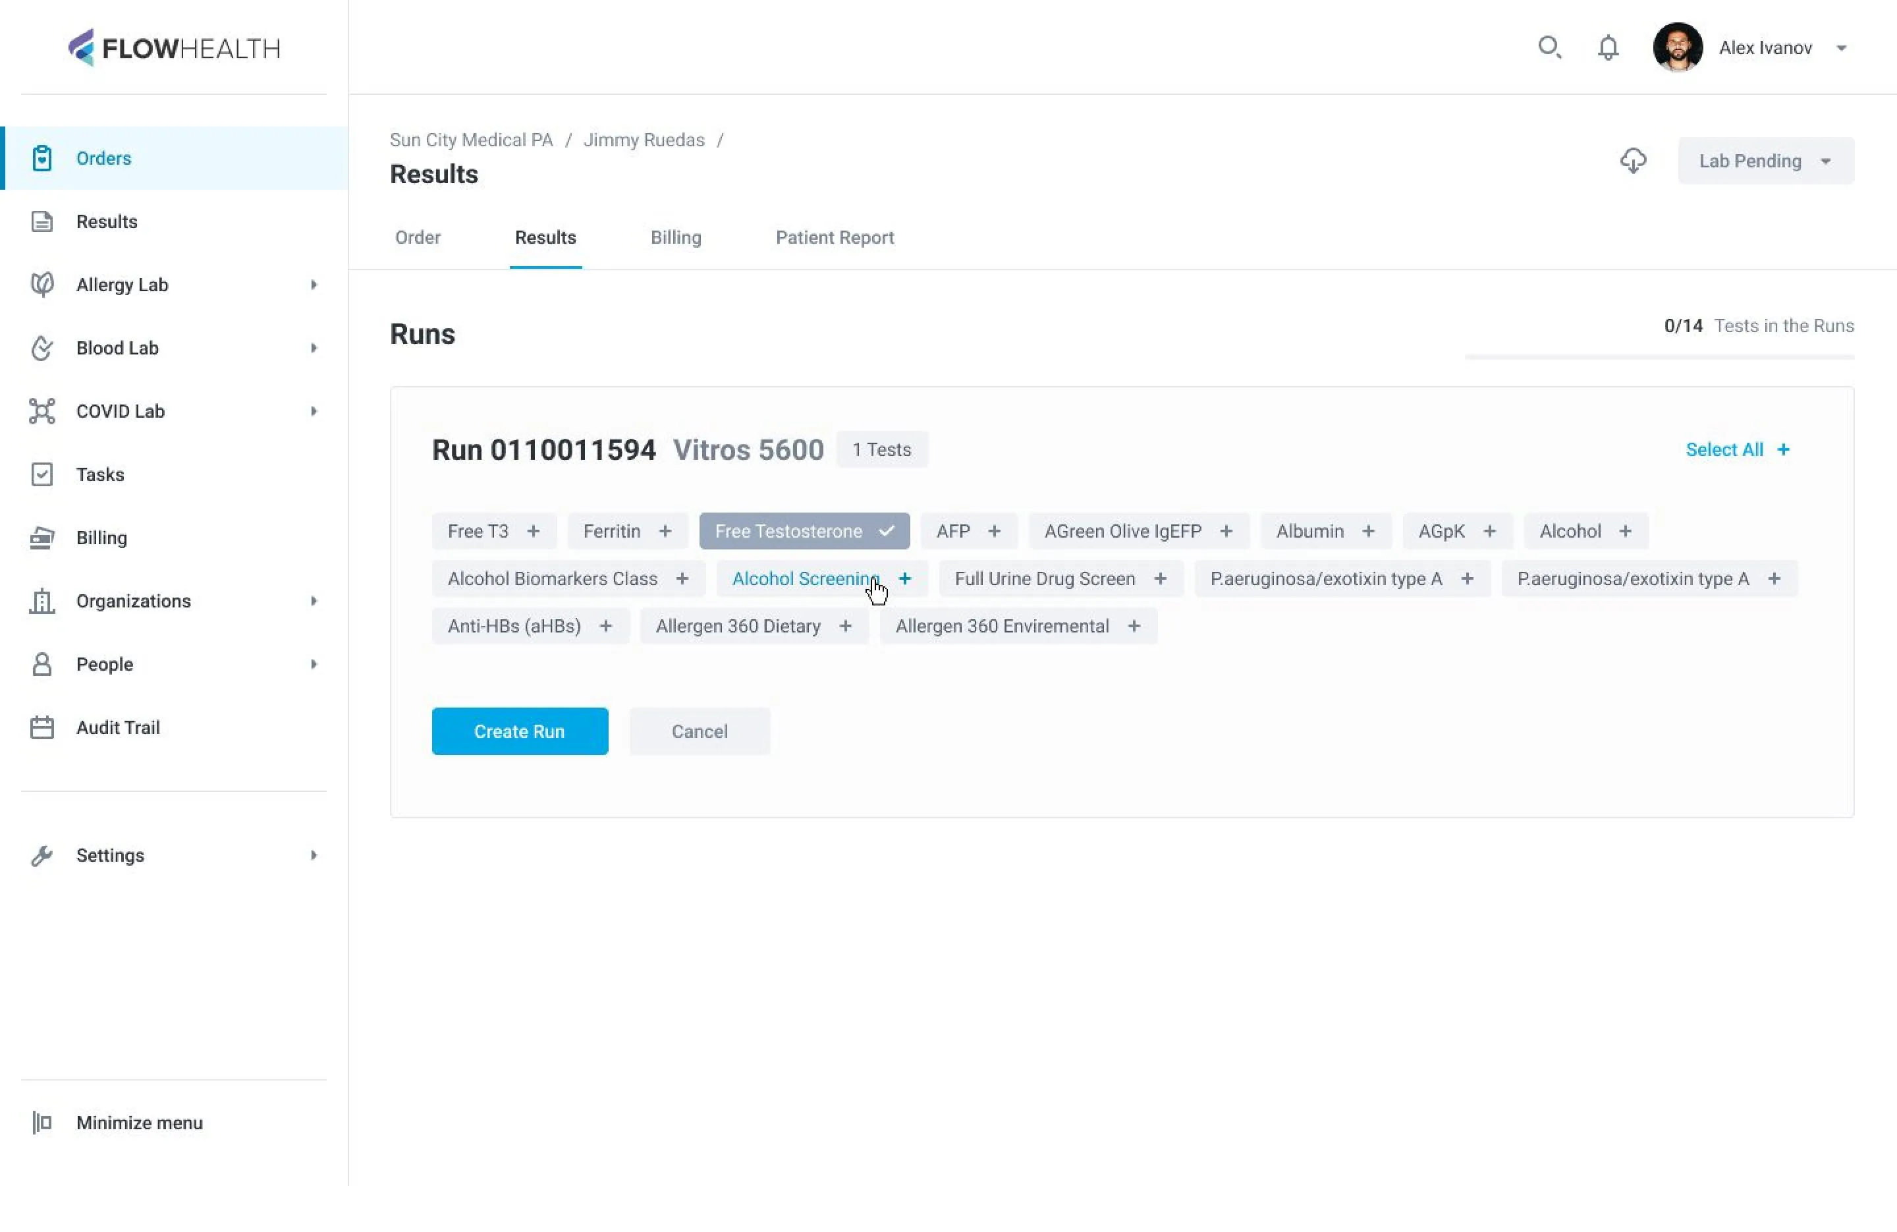
Task: Click Organizations building icon
Action: (x=42, y=602)
